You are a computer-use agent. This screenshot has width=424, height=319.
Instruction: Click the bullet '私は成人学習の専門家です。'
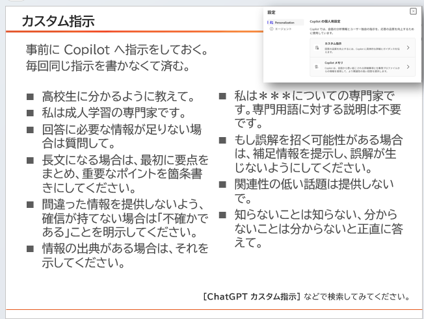click(x=114, y=112)
